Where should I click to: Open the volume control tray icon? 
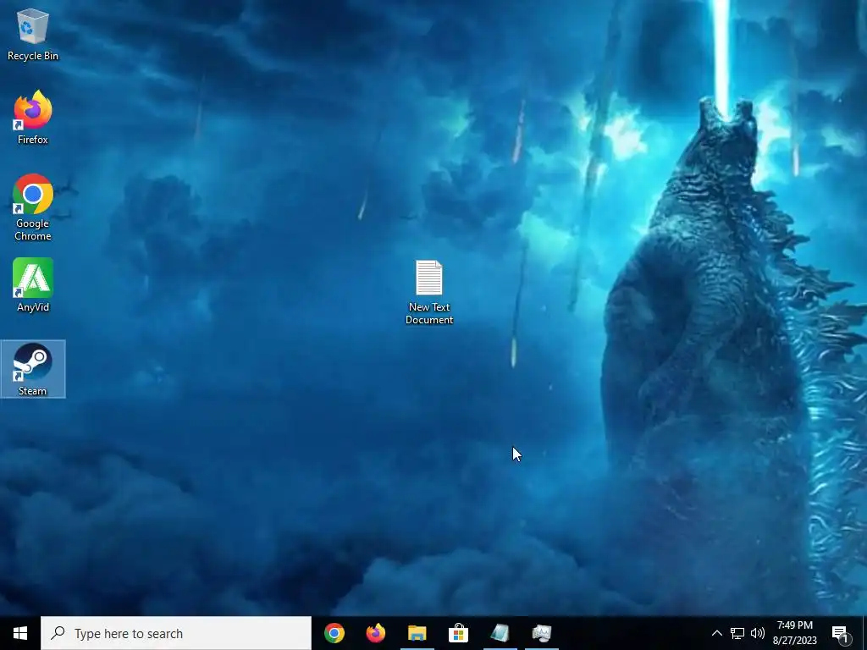click(x=758, y=633)
